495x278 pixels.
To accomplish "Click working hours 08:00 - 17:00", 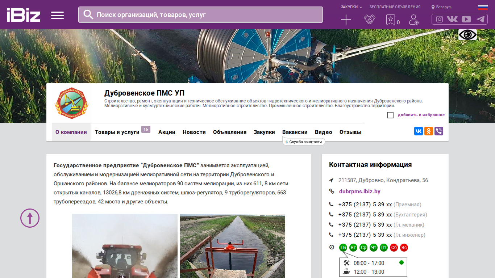I will 369,263.
